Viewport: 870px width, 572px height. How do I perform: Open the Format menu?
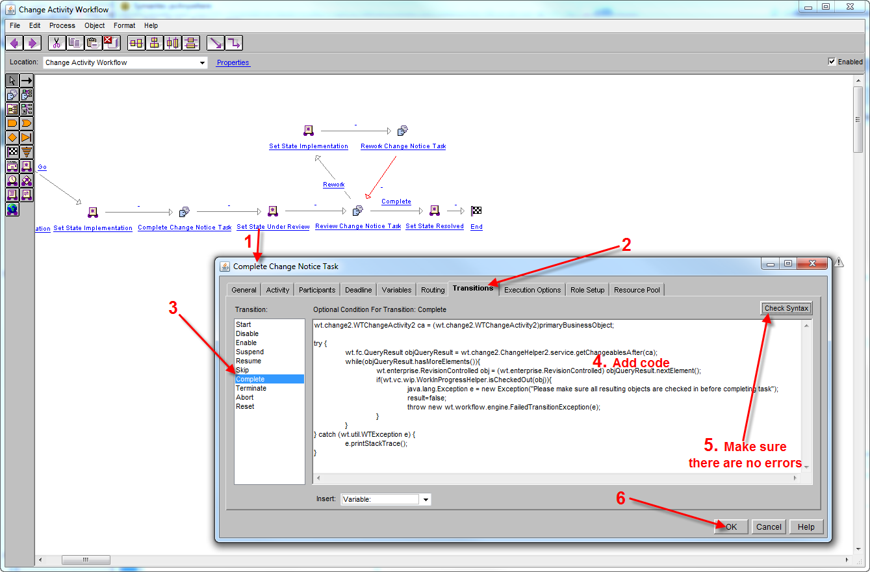[125, 25]
